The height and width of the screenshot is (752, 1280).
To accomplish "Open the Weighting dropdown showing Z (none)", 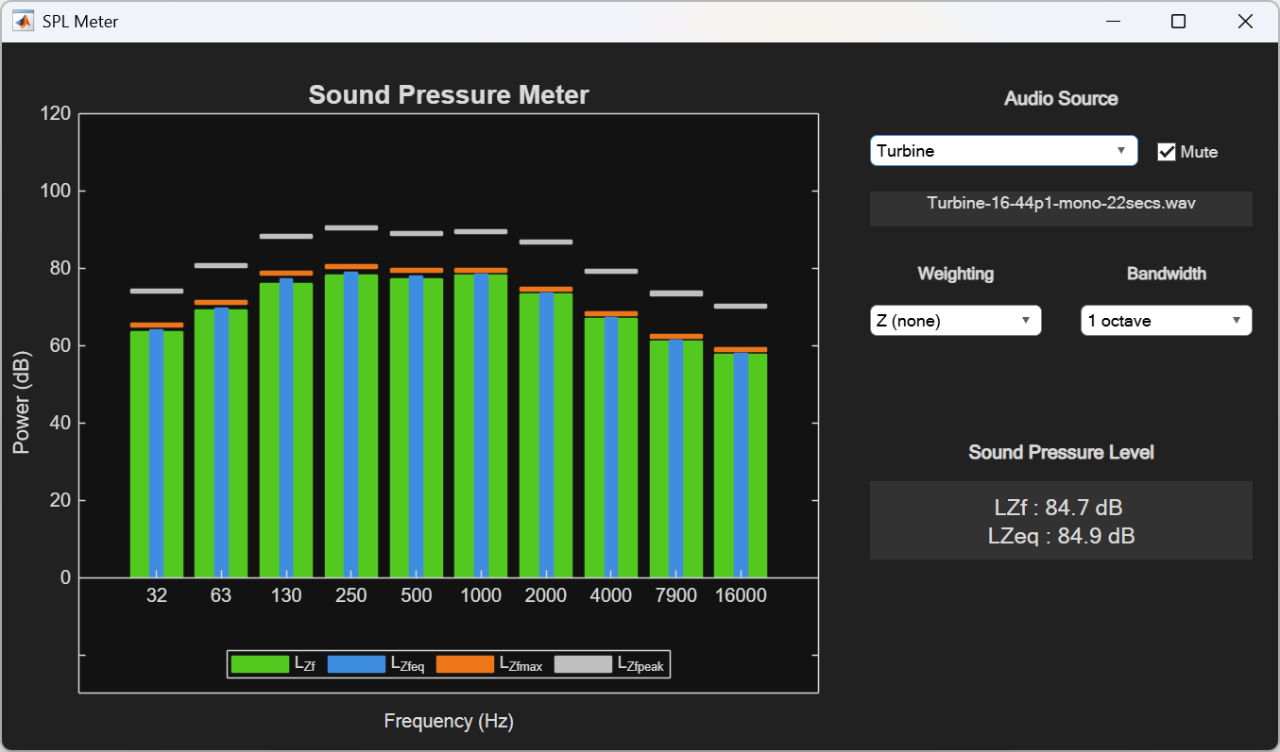I will coord(955,321).
